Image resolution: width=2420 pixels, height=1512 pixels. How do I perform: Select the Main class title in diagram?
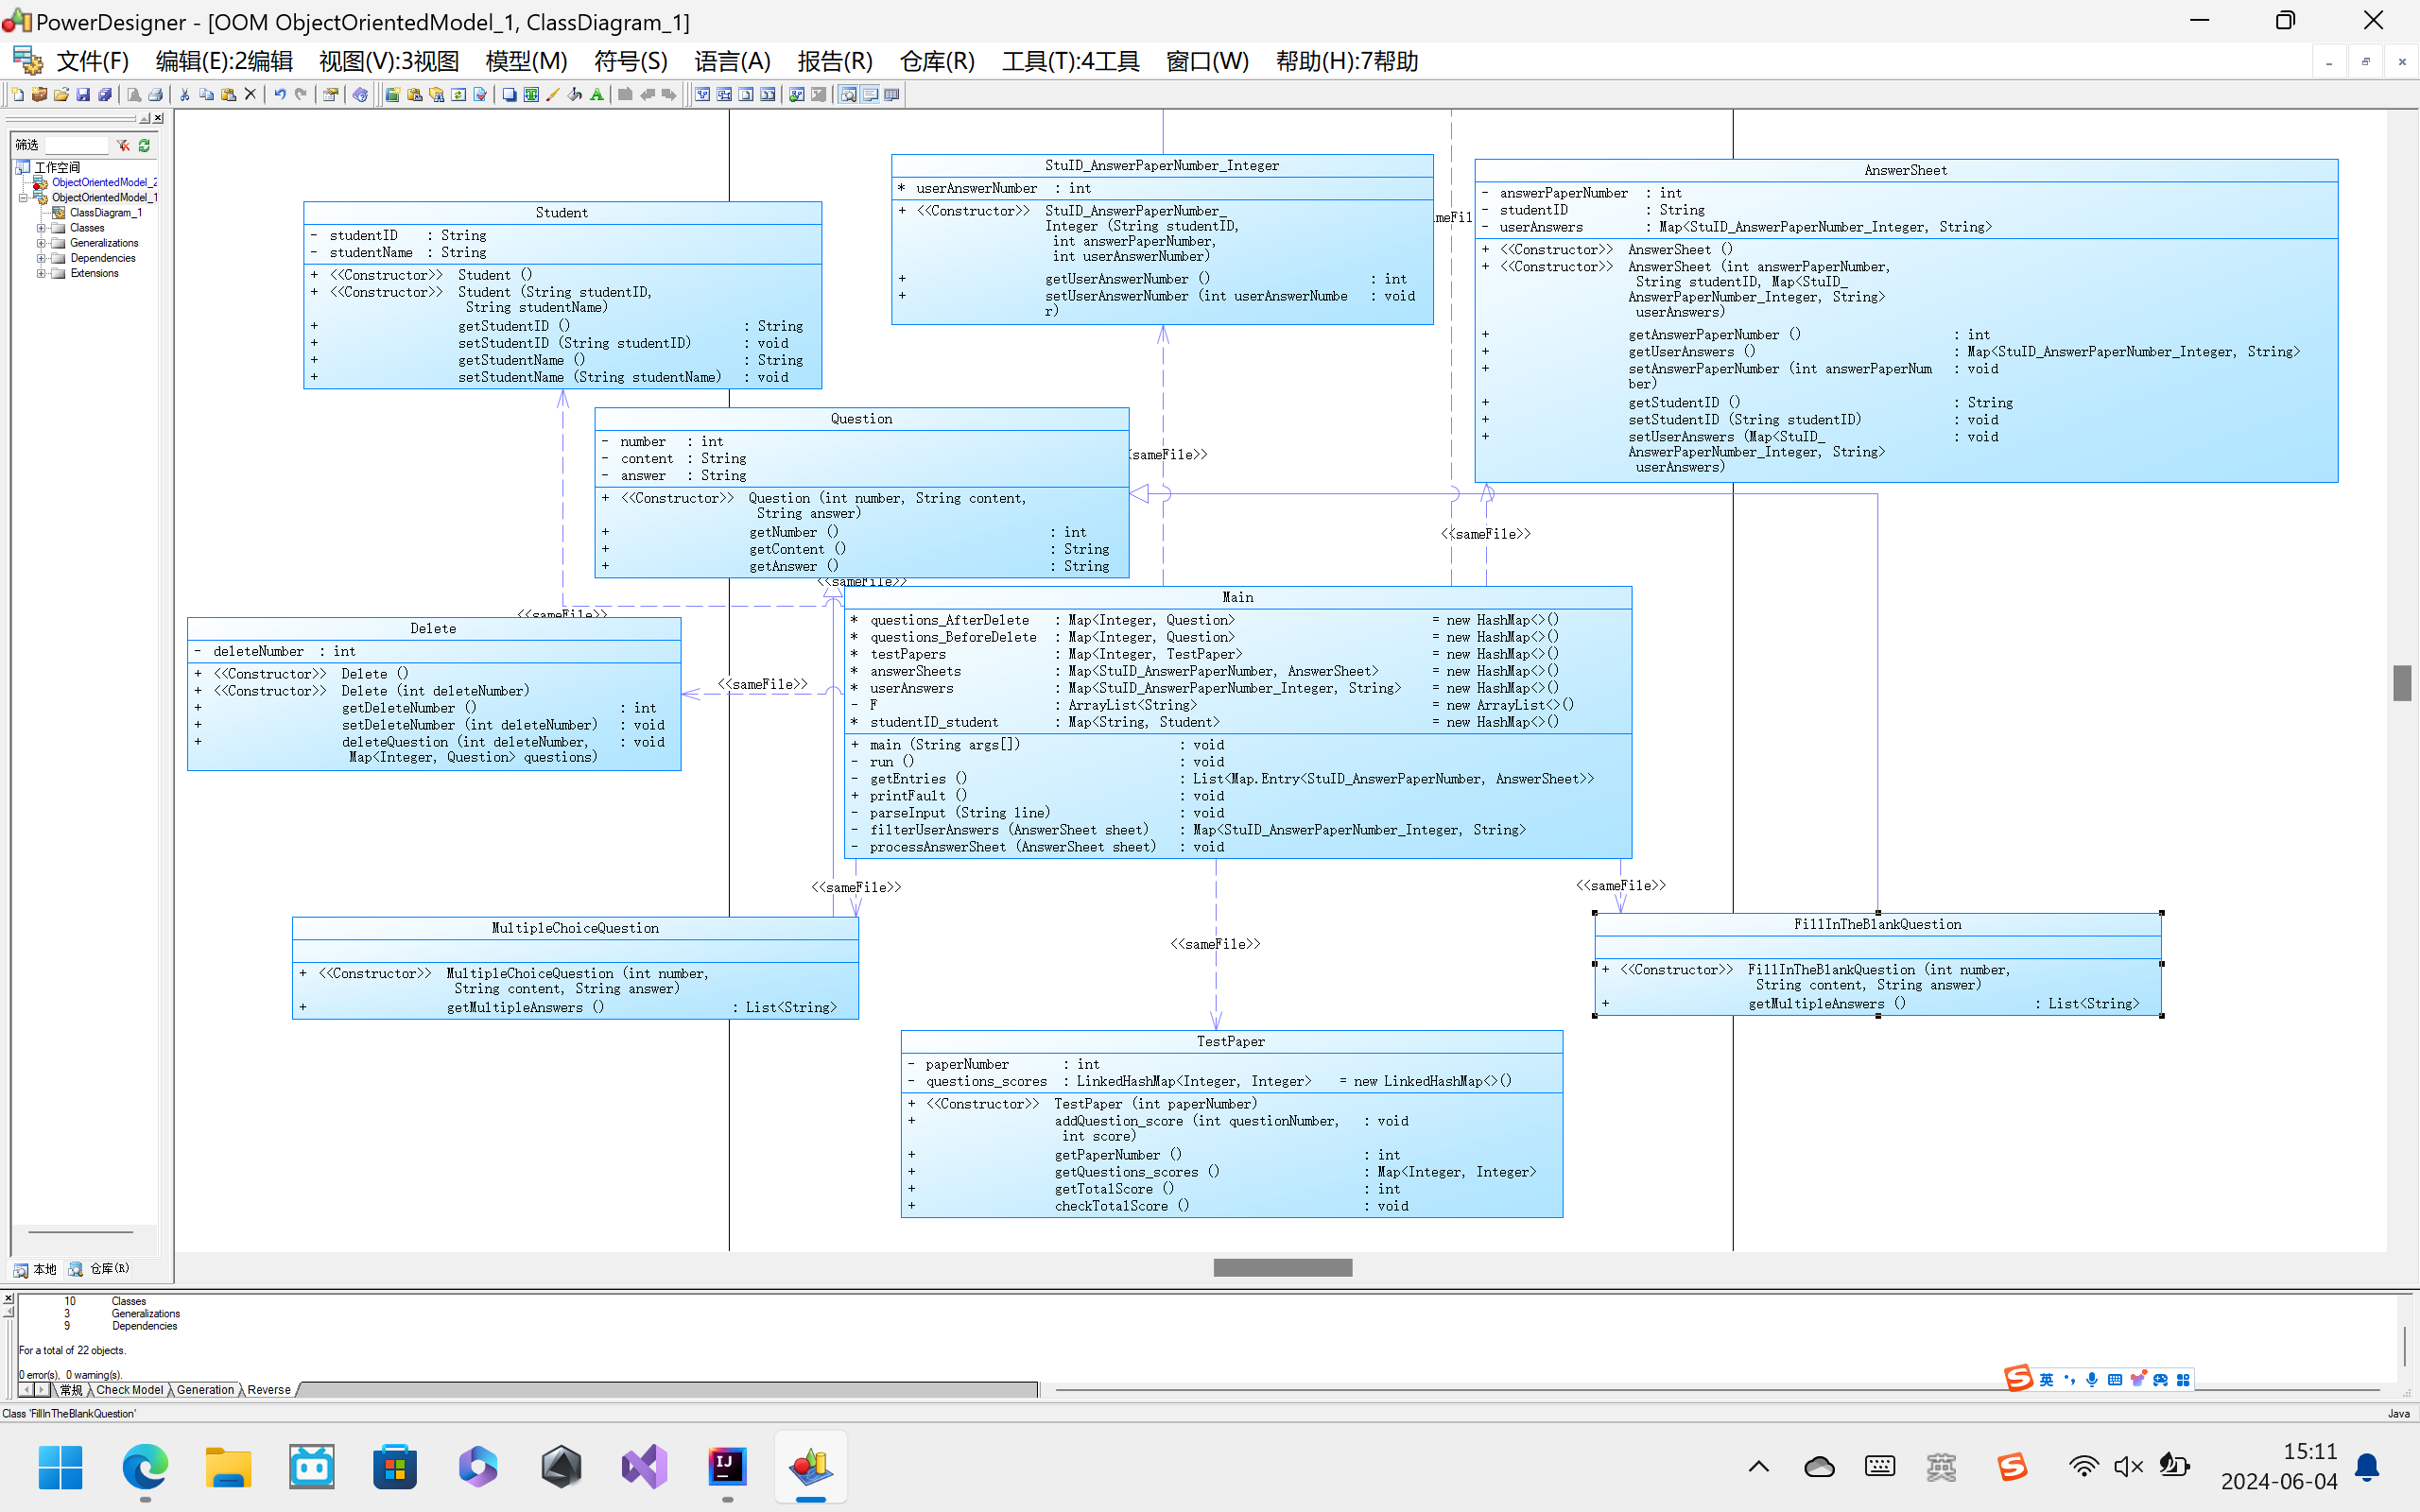point(1238,597)
